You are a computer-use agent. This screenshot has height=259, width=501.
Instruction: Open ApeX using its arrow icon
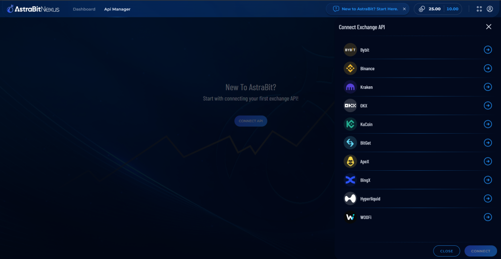pos(488,161)
